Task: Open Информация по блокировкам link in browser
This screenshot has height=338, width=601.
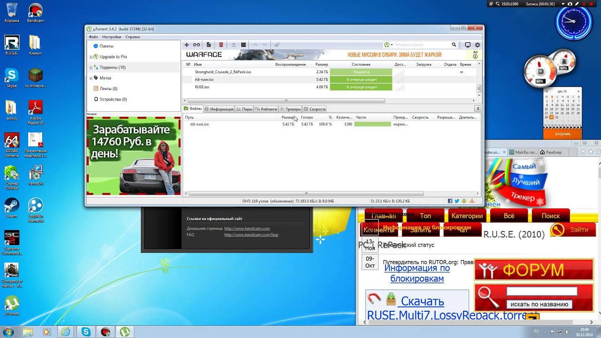Action: 417,273
